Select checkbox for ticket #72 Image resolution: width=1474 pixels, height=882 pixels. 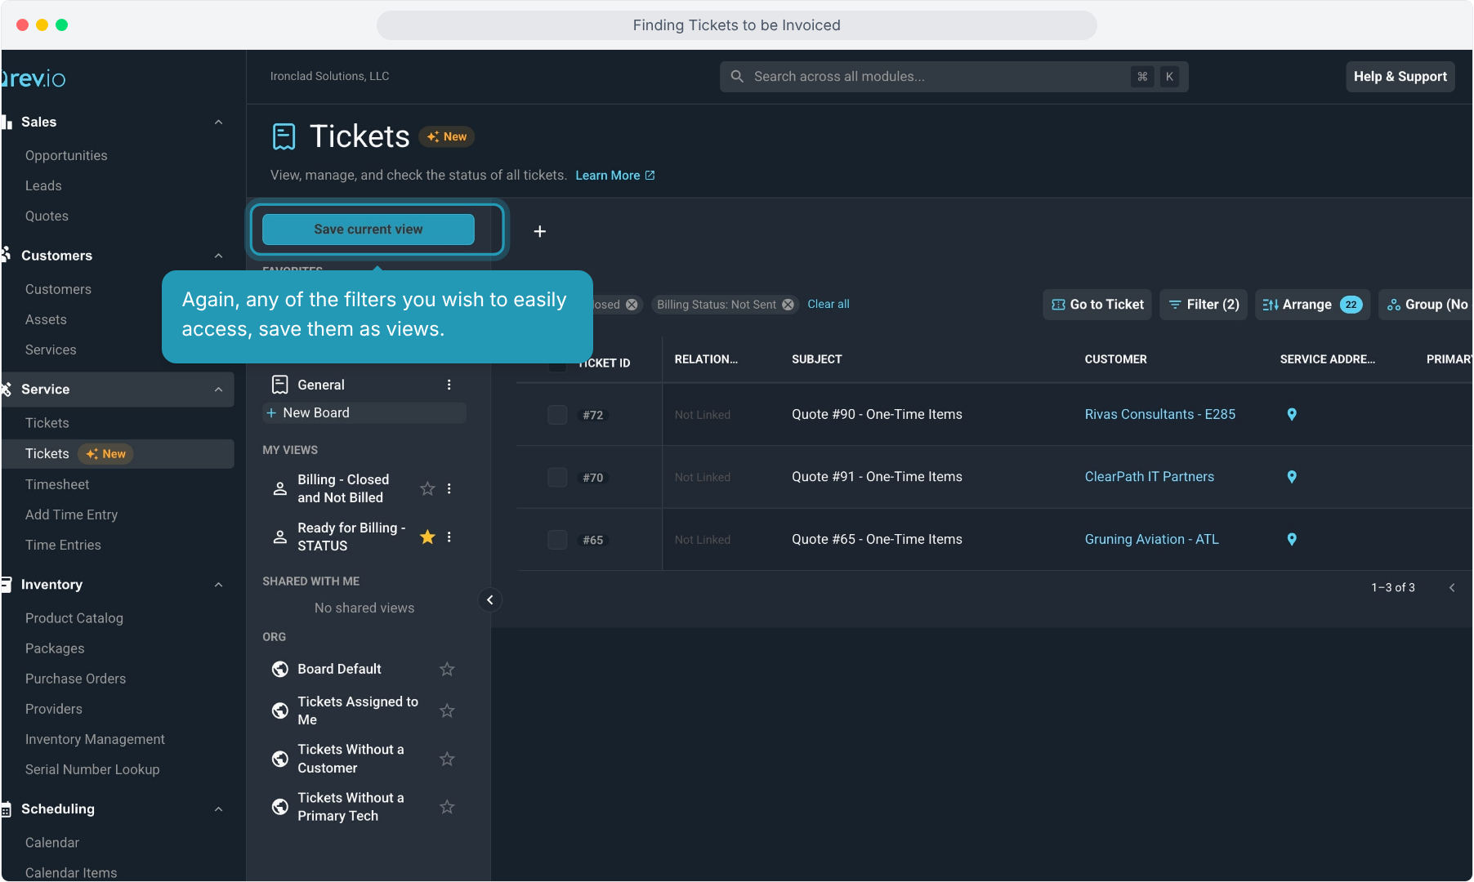[x=557, y=415]
